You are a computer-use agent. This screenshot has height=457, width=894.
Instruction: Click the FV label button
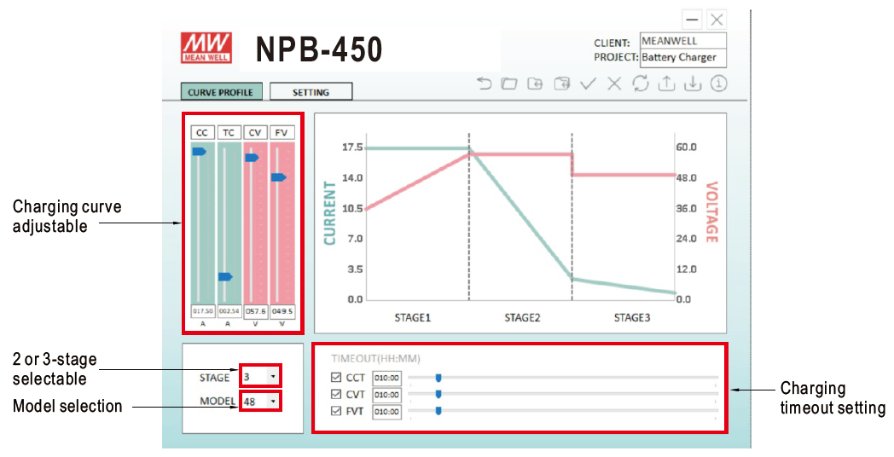point(282,133)
